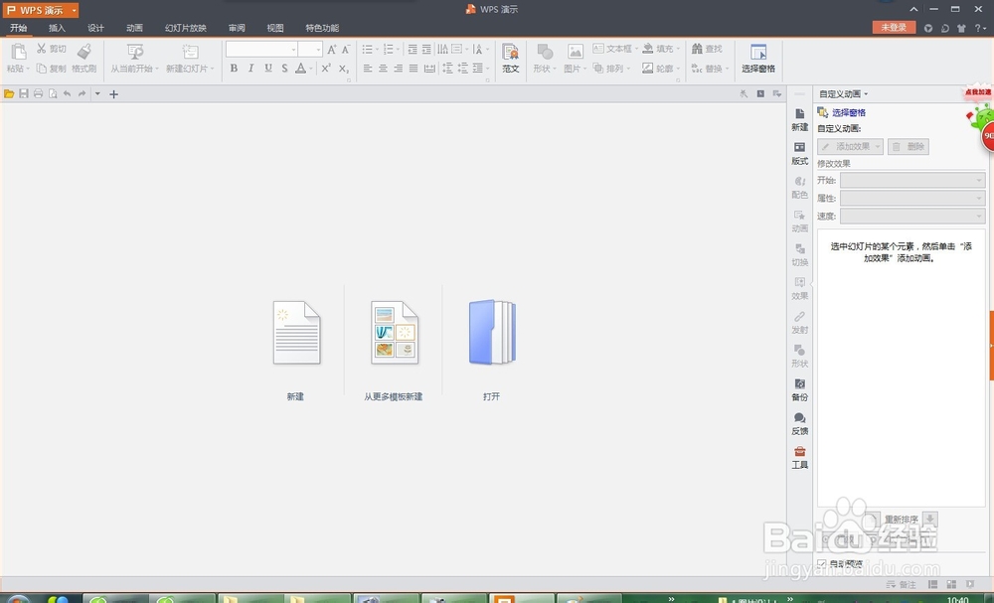Toggle 自动预览 auto preview checkbox
This screenshot has height=603, width=994.
click(x=822, y=563)
